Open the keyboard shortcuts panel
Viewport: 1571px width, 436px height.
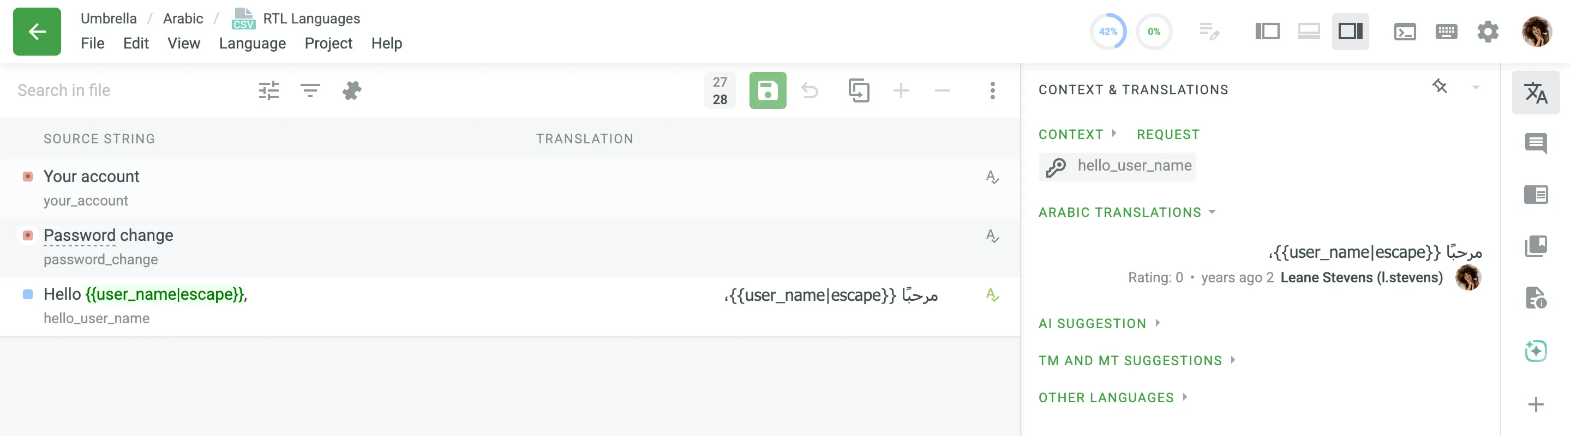(1447, 32)
